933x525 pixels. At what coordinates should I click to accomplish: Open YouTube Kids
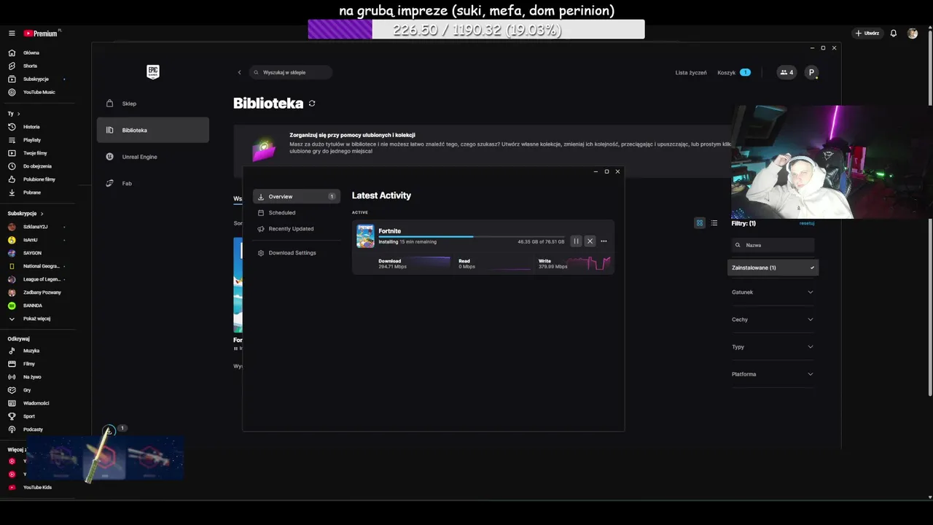(x=36, y=487)
